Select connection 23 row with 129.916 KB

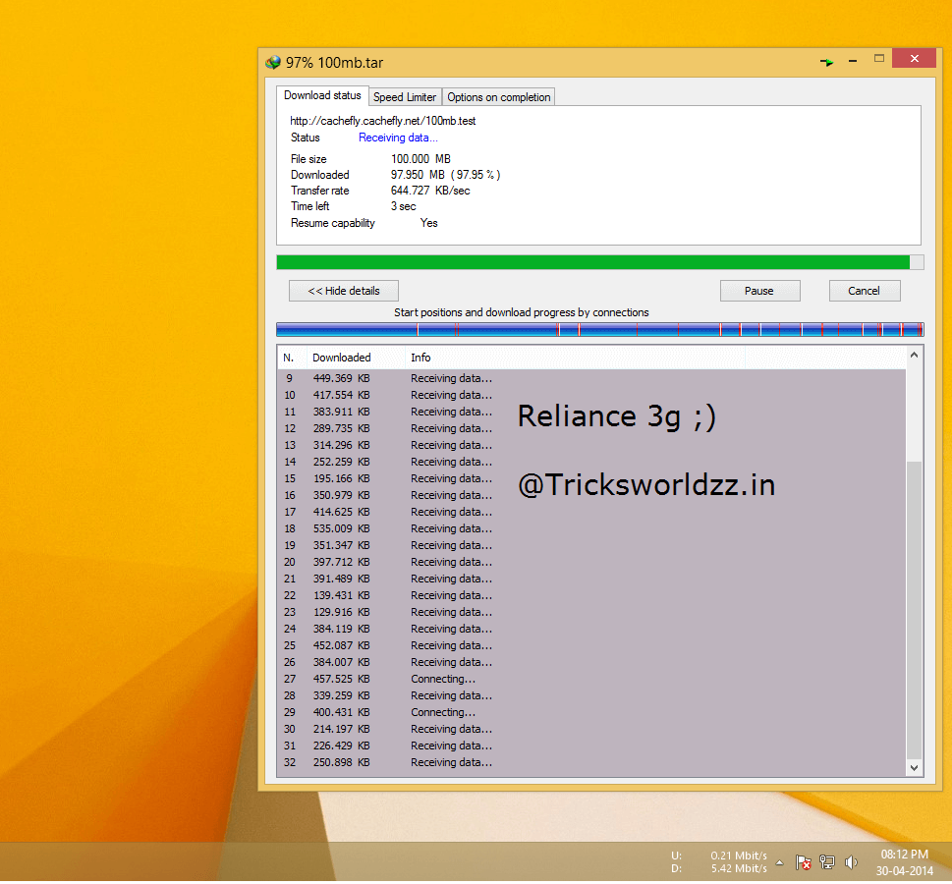(592, 612)
